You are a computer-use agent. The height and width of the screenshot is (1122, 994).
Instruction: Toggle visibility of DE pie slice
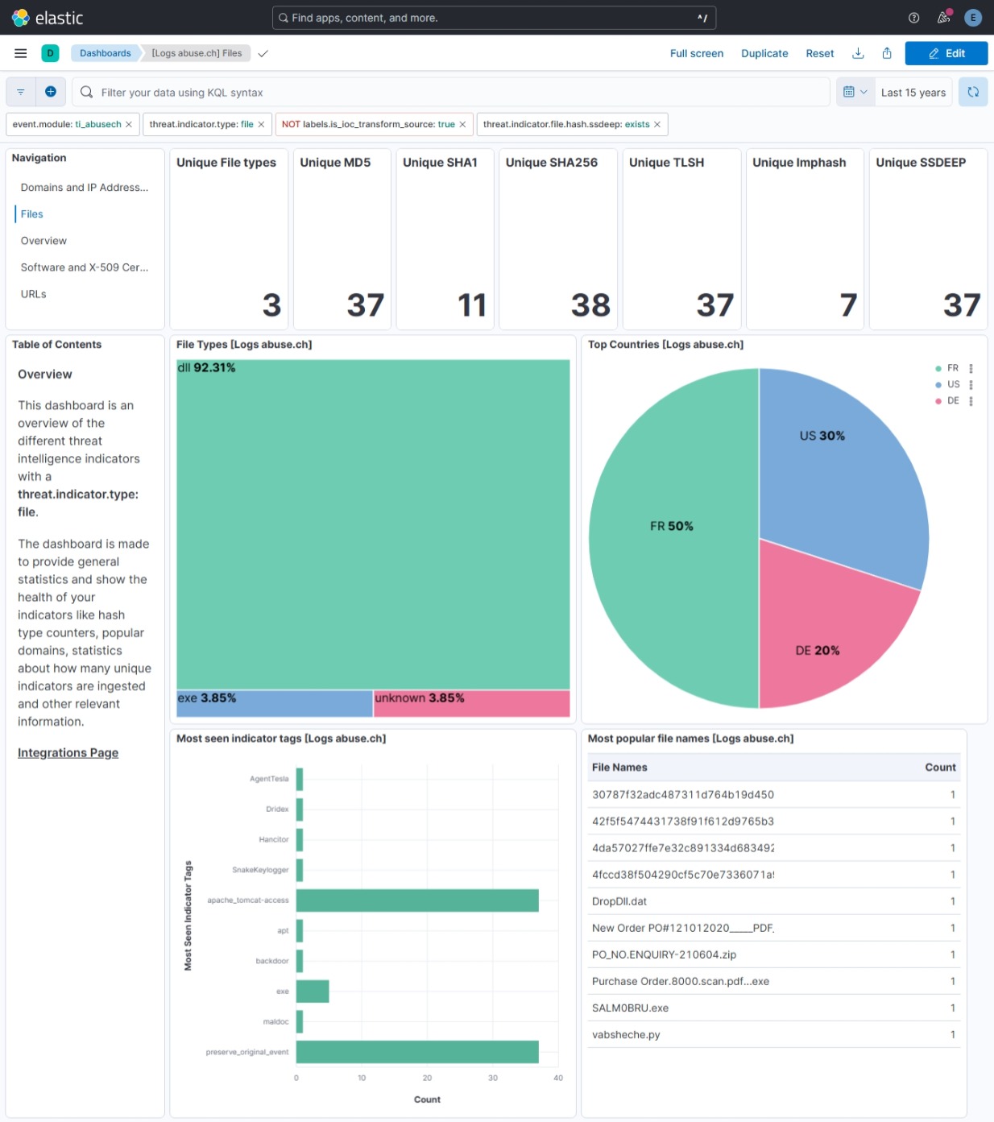point(952,400)
